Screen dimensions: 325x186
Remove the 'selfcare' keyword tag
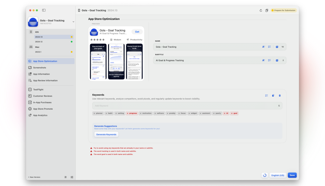coord(155,113)
